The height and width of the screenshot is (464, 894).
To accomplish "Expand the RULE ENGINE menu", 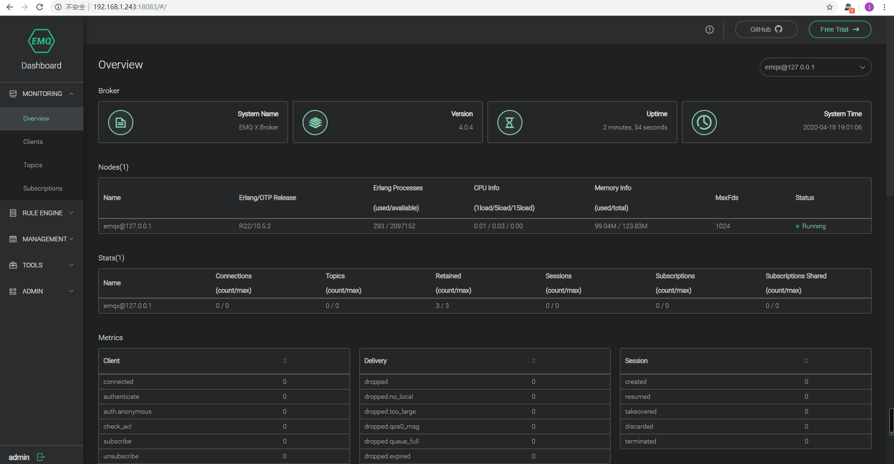I will click(41, 213).
